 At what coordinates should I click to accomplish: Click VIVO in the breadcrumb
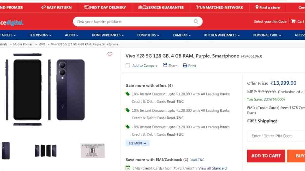pos(42,44)
